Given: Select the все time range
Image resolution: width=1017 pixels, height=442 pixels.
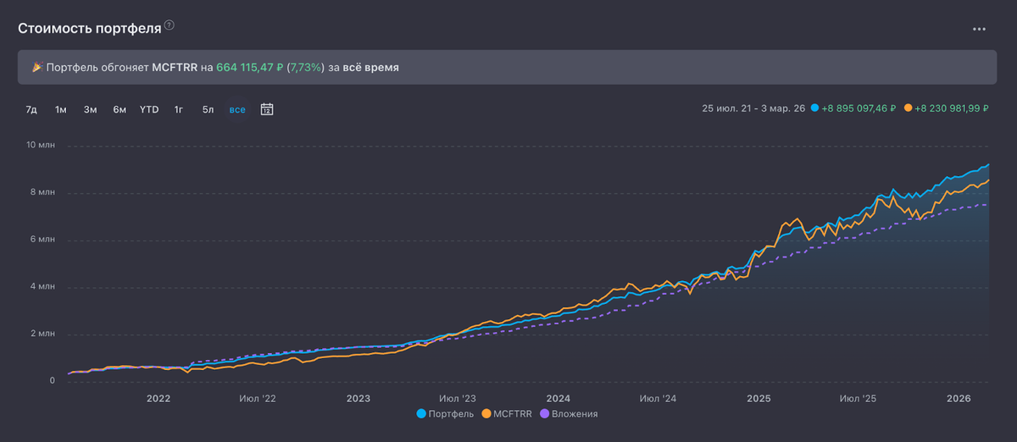Looking at the screenshot, I should point(237,109).
